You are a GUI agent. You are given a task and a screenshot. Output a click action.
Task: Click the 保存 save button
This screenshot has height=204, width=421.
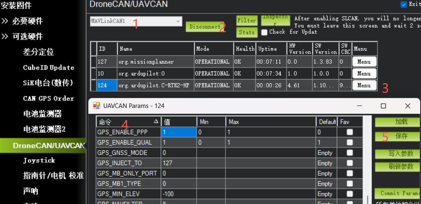coord(397,136)
